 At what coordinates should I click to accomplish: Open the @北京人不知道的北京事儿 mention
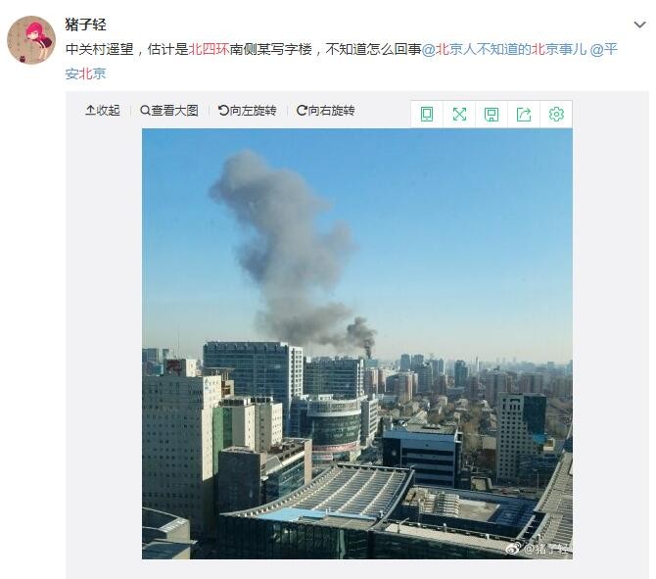[x=504, y=49]
